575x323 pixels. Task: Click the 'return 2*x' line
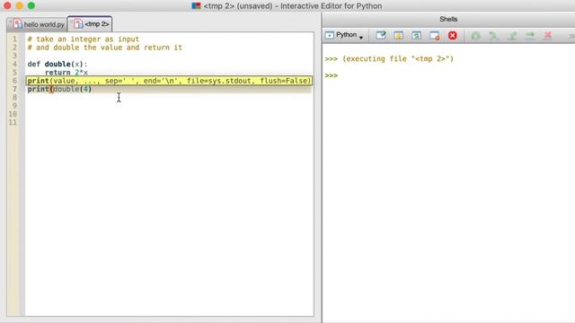[66, 73]
